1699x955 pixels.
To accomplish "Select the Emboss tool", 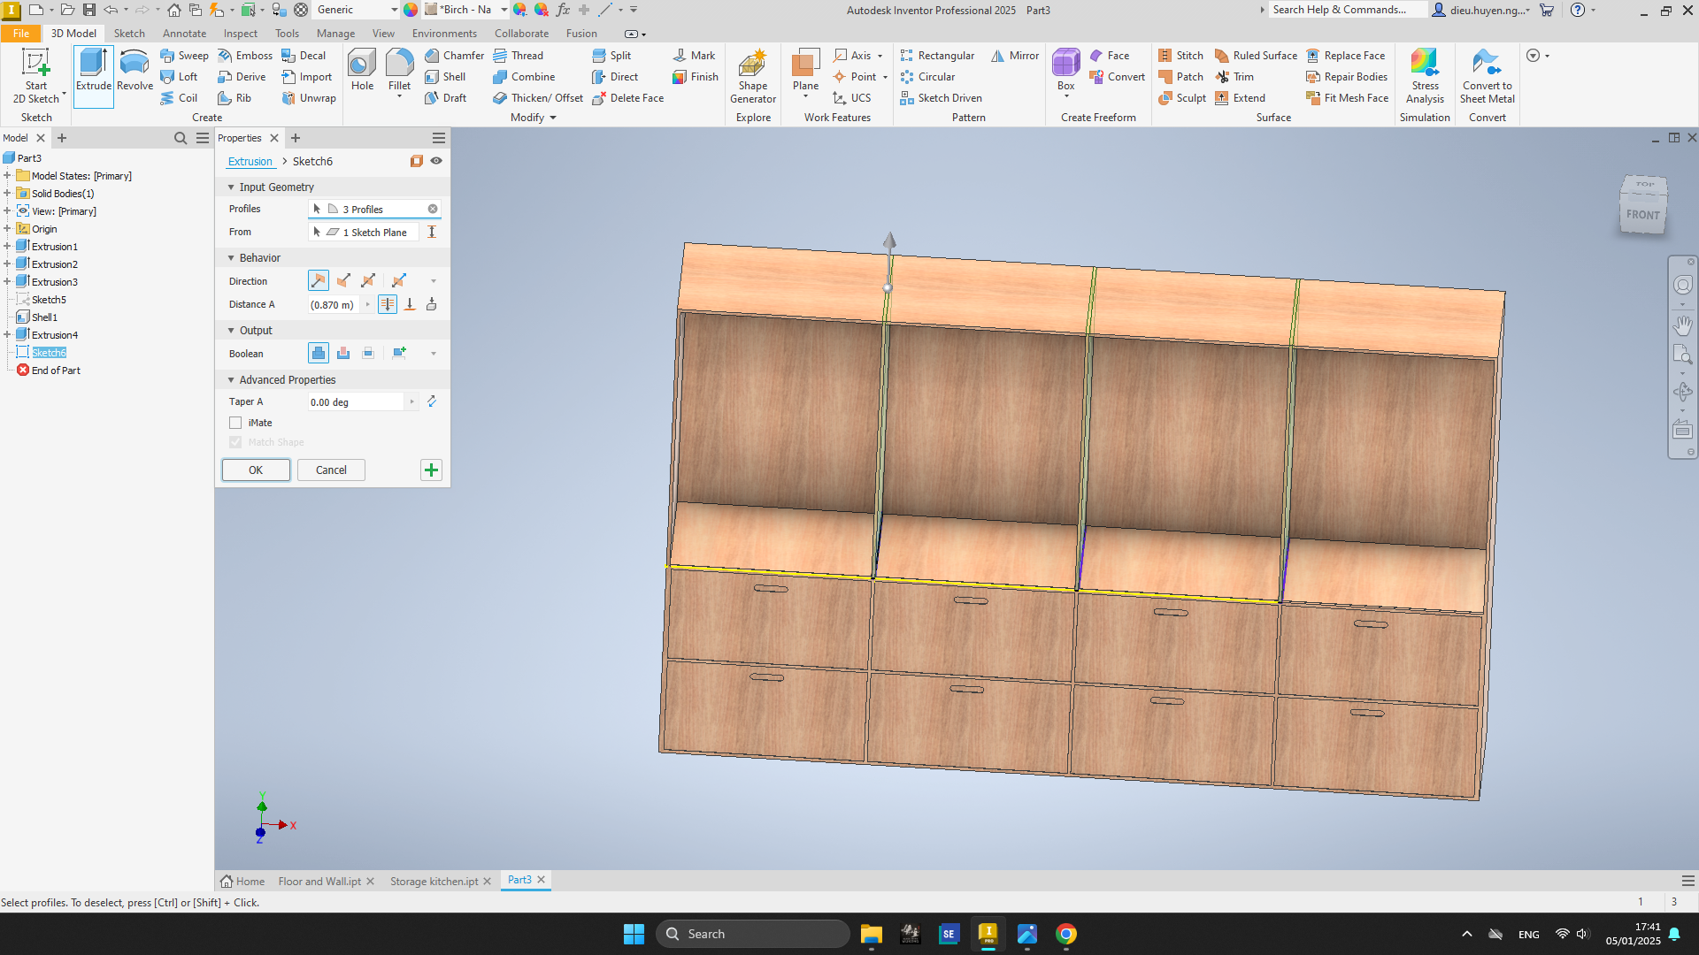I will tap(245, 55).
